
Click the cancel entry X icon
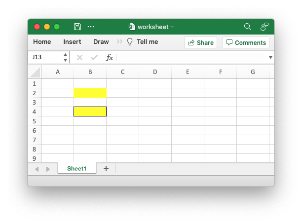79,57
